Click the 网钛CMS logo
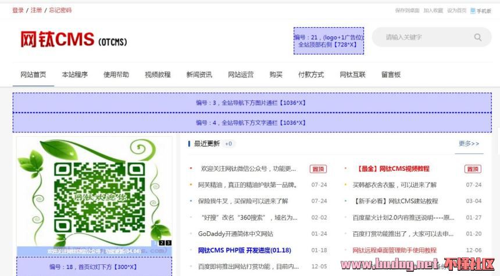Screen dimensions: 500x276 (x=74, y=40)
